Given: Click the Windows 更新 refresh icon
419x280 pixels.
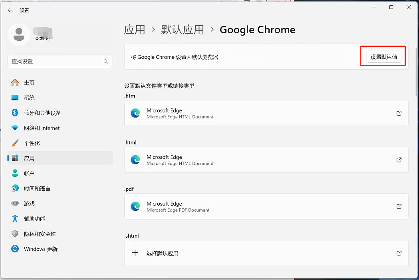Looking at the screenshot, I should click(15, 249).
